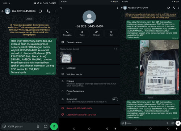This screenshot has width=181, height=131.
Task: Open emoji picker beside Ketik pesan
Action: (4, 126)
